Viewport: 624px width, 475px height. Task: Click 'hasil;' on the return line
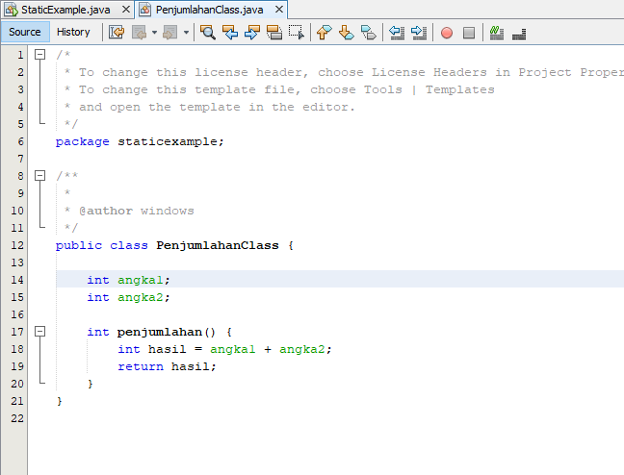point(194,366)
